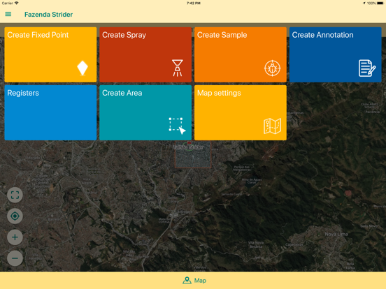
Task: Tap the Wi-Fi icon in status bar
Action: point(17,3)
